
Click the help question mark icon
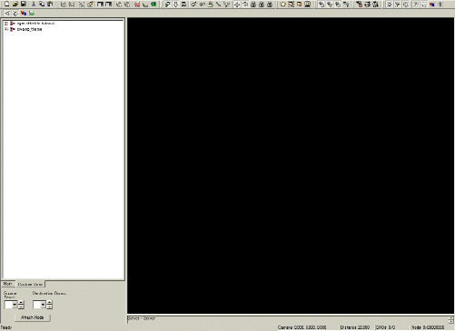click(x=440, y=5)
